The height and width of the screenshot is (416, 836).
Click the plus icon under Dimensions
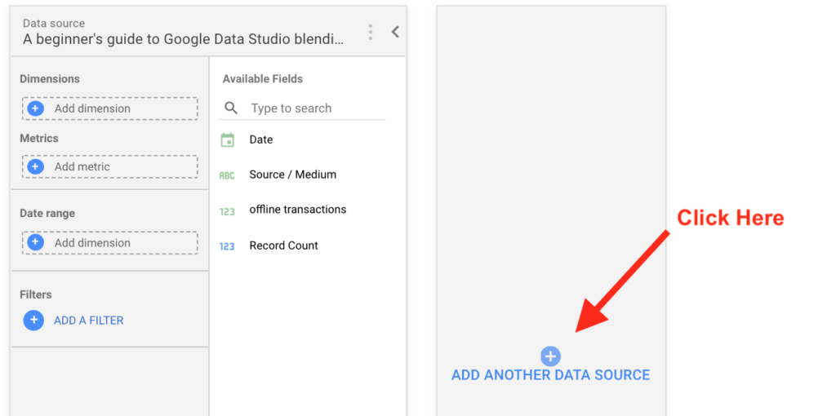35,108
